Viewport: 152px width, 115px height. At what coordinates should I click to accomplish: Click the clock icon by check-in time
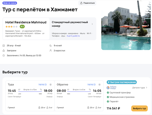(4, 55)
